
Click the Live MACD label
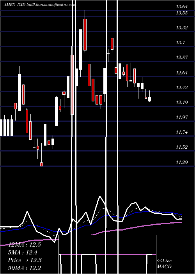click(x=164, y=264)
